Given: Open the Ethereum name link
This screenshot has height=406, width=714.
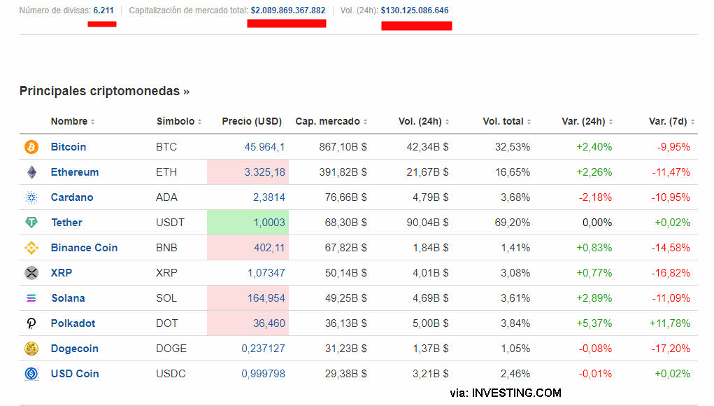Looking at the screenshot, I should click(x=75, y=172).
